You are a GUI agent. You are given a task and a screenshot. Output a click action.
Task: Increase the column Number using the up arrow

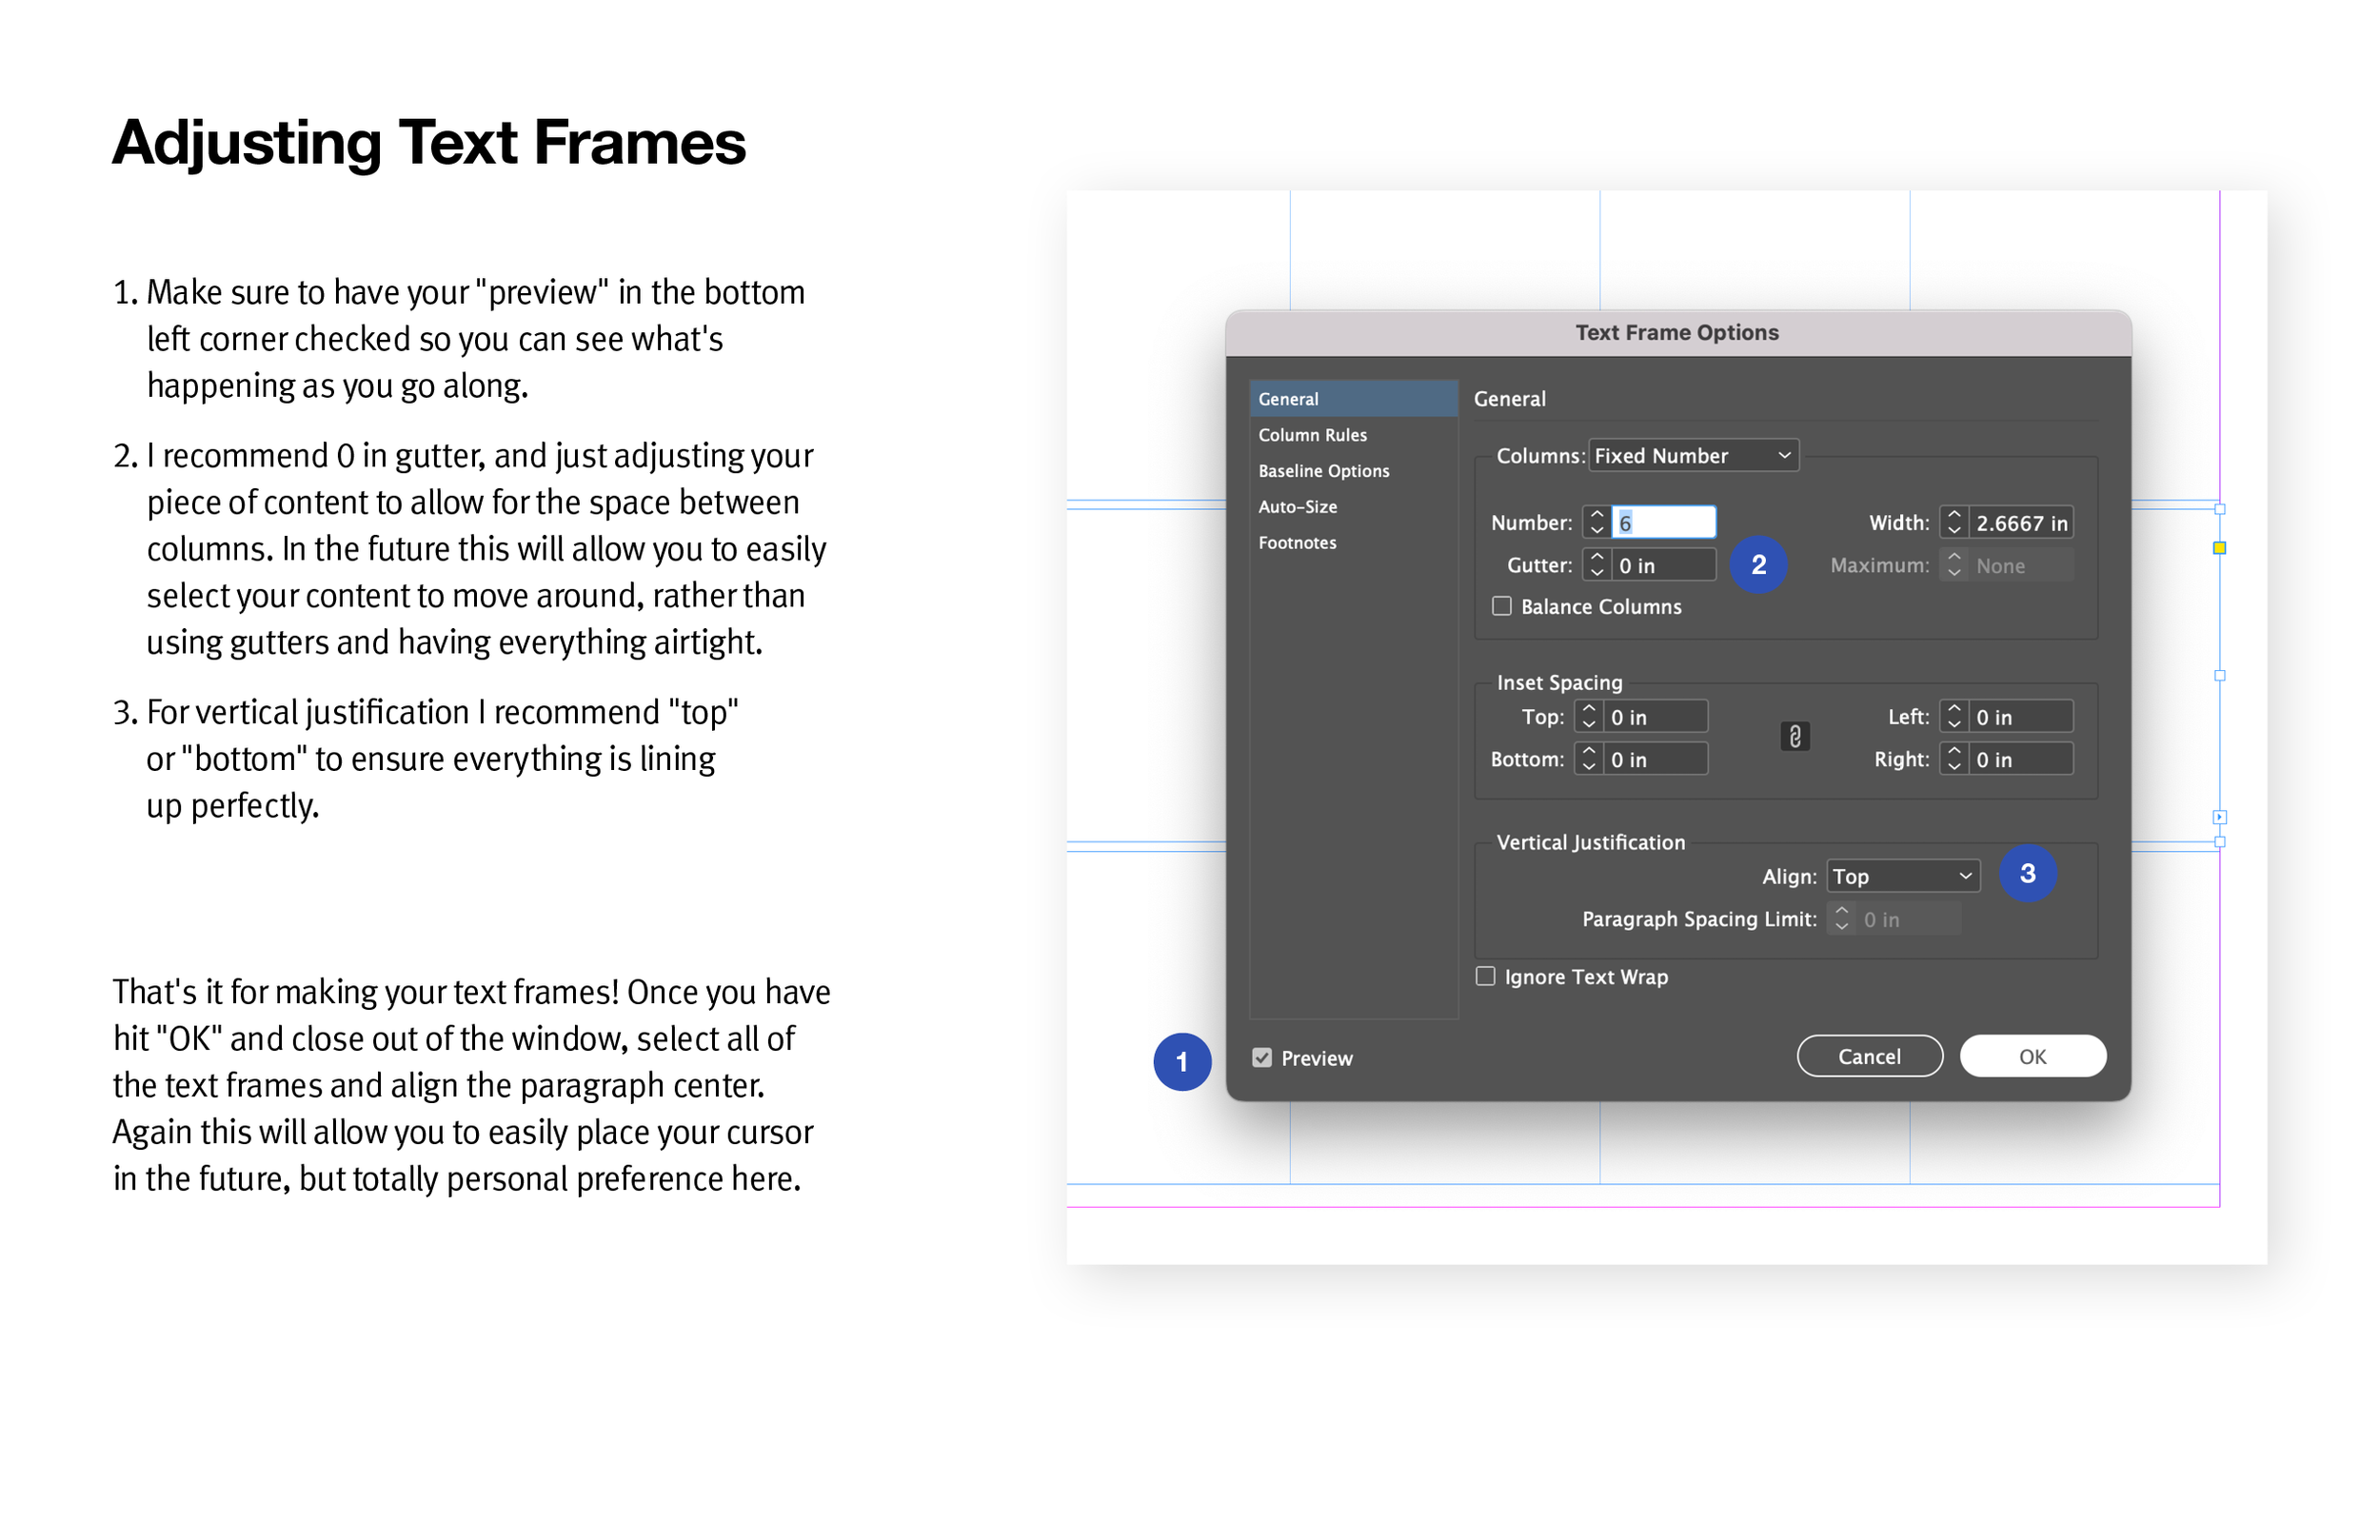(x=1597, y=516)
